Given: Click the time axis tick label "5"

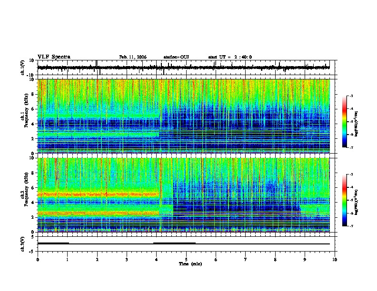Looking at the screenshot, I should click(186, 260).
